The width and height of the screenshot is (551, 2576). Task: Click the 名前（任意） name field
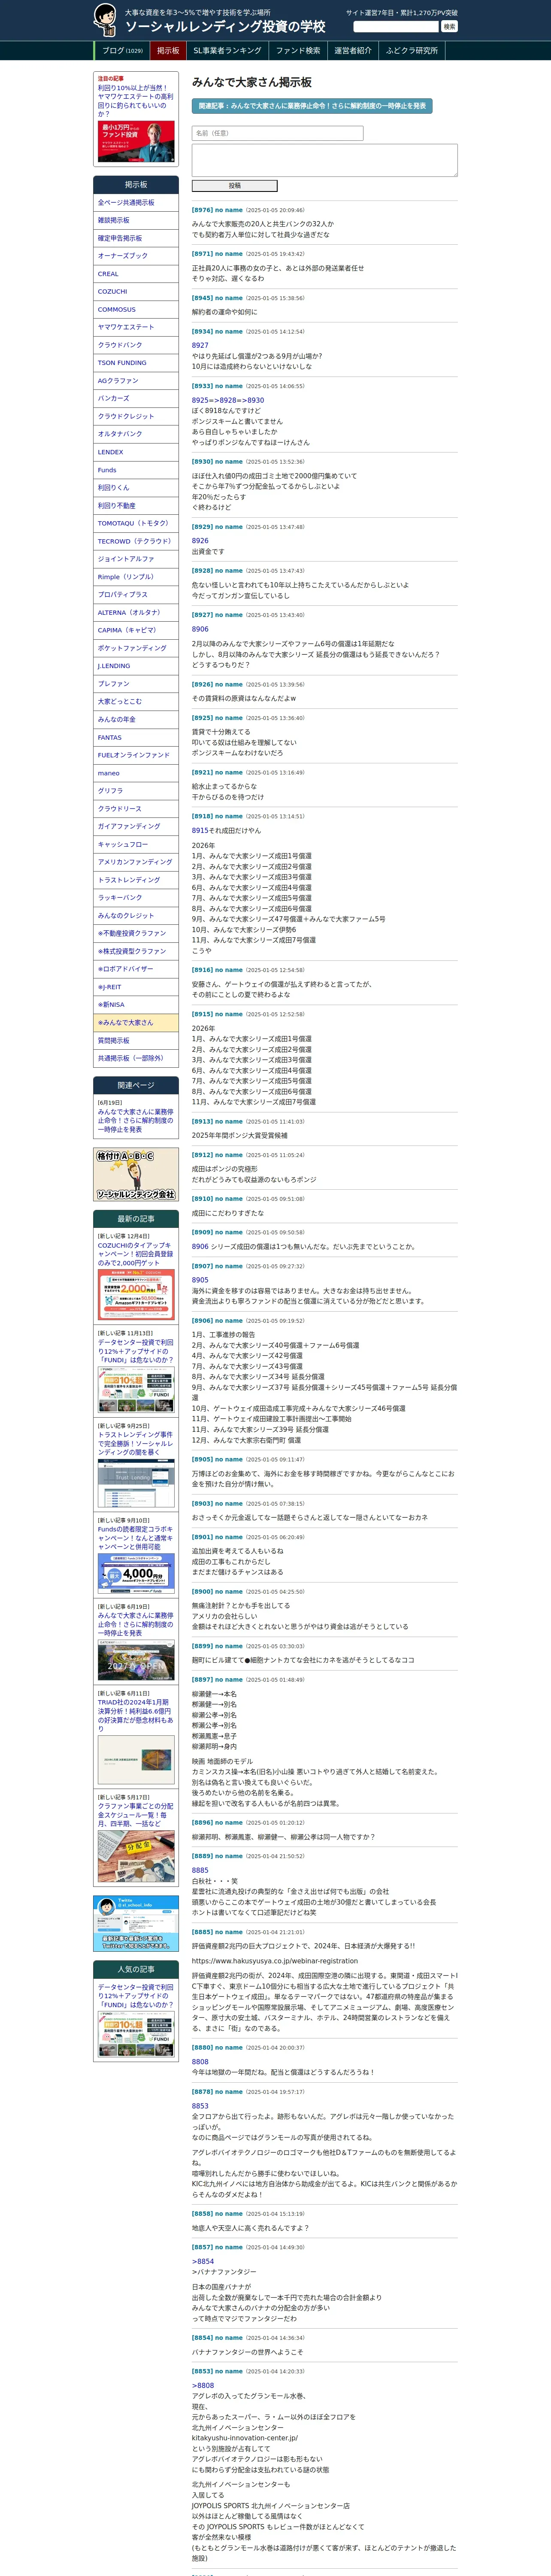coord(277,133)
